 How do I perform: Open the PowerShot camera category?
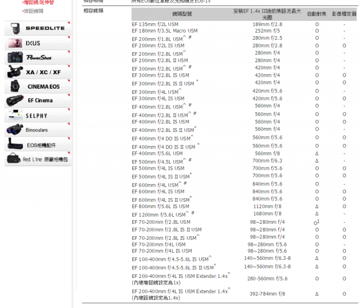point(38,57)
